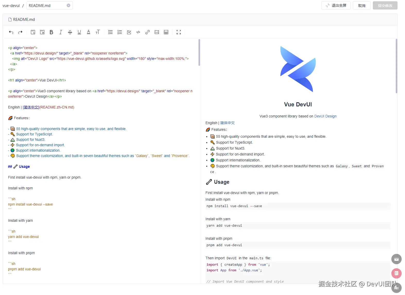Open the font color tool

click(89, 32)
